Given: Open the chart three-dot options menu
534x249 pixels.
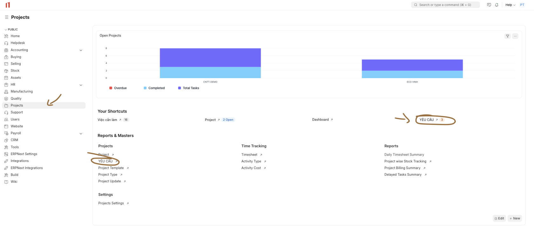Looking at the screenshot, I should pos(515,36).
